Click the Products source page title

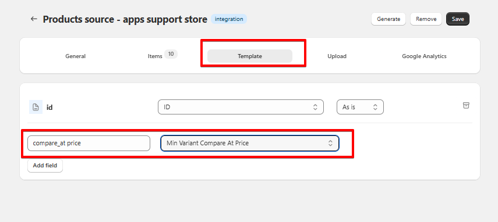(x=125, y=19)
